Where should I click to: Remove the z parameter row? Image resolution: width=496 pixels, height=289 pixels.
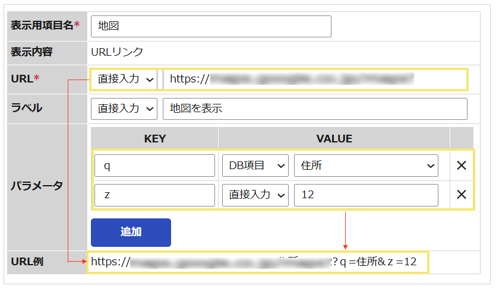(462, 195)
